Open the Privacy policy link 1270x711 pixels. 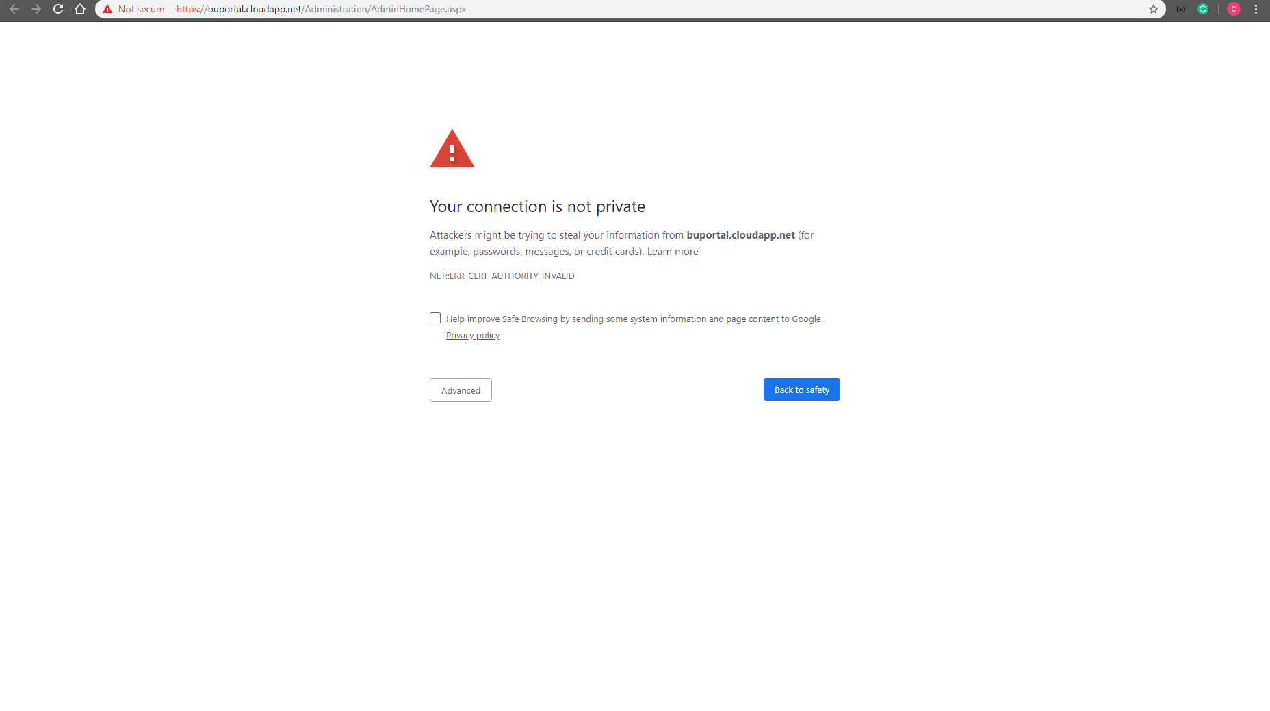pyautogui.click(x=472, y=335)
